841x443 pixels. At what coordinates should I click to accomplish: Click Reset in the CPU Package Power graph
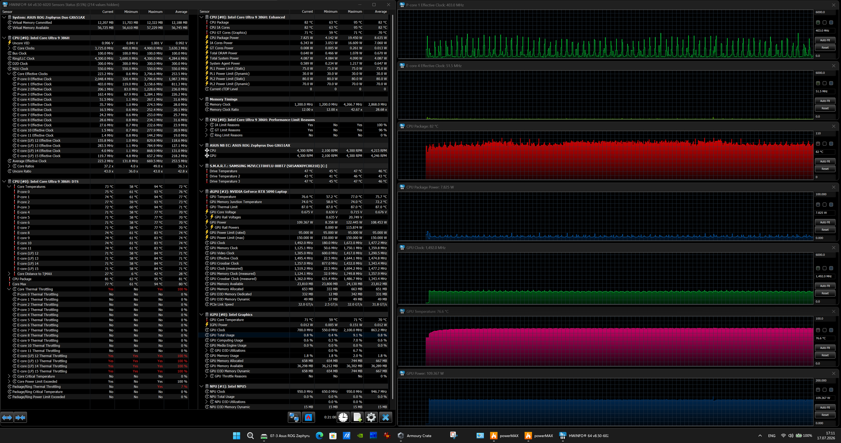(825, 230)
